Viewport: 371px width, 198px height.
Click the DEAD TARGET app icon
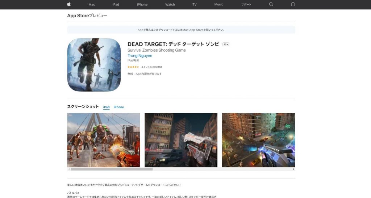tap(94, 65)
